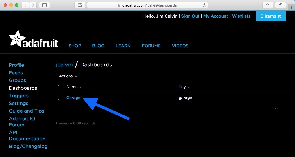Sort by Key column dropdown
The width and height of the screenshot is (295, 157).
[184, 87]
